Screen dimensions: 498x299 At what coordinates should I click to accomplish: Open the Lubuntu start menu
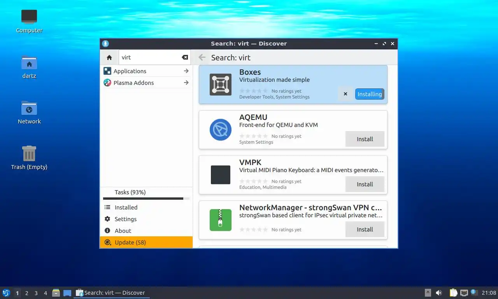point(6,293)
